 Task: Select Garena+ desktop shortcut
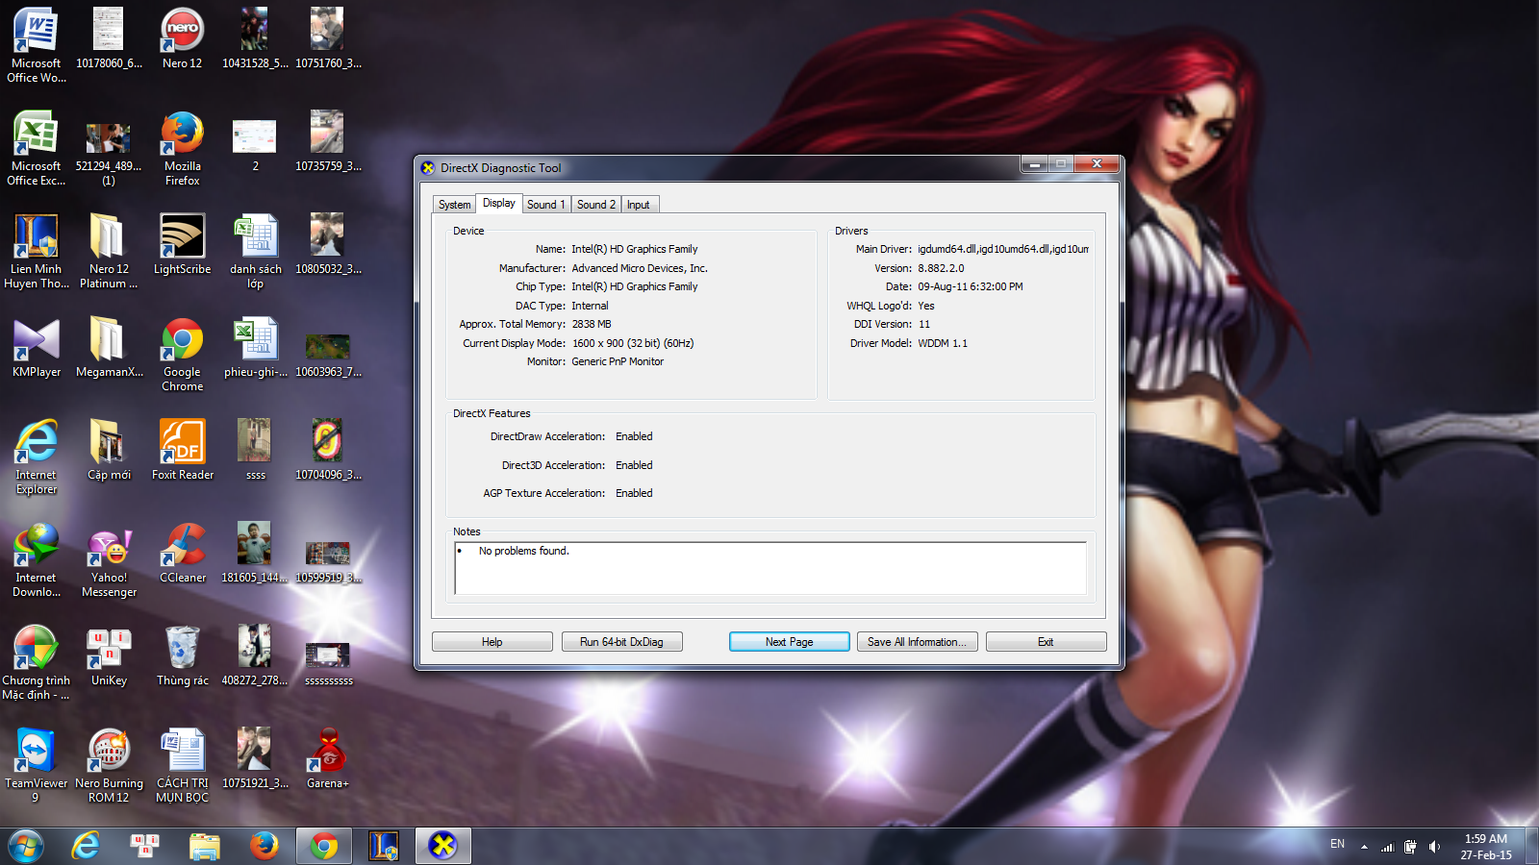click(328, 758)
